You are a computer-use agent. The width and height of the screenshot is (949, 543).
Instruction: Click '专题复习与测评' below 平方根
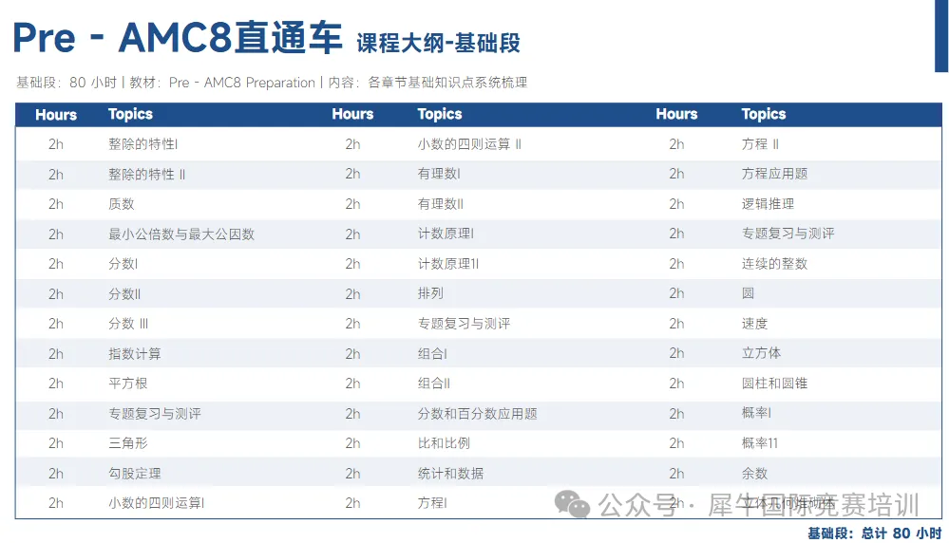coord(155,414)
